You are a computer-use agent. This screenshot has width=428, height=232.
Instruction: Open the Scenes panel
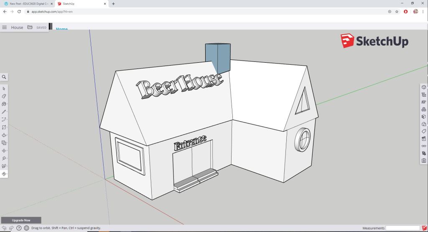[x=424, y=138]
